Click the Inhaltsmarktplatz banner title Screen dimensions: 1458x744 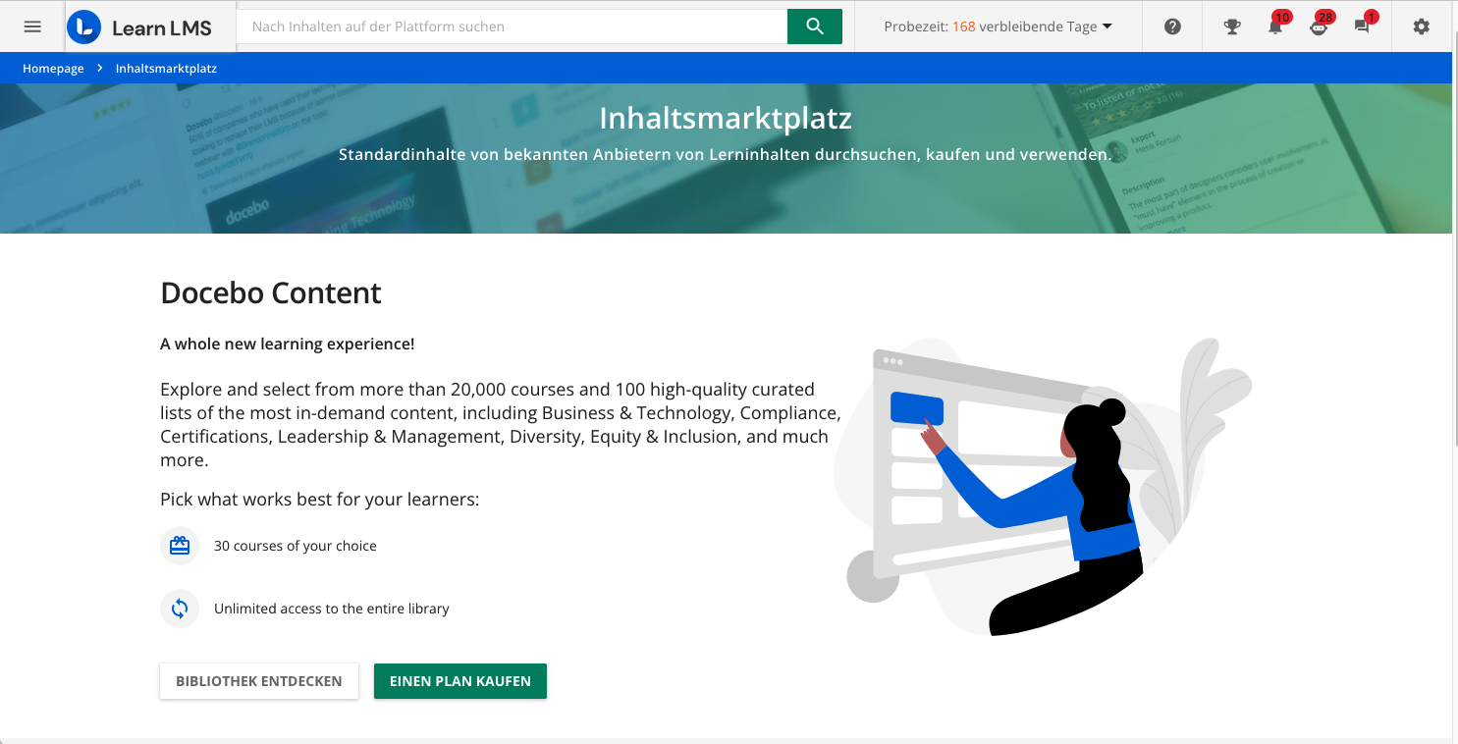point(726,119)
